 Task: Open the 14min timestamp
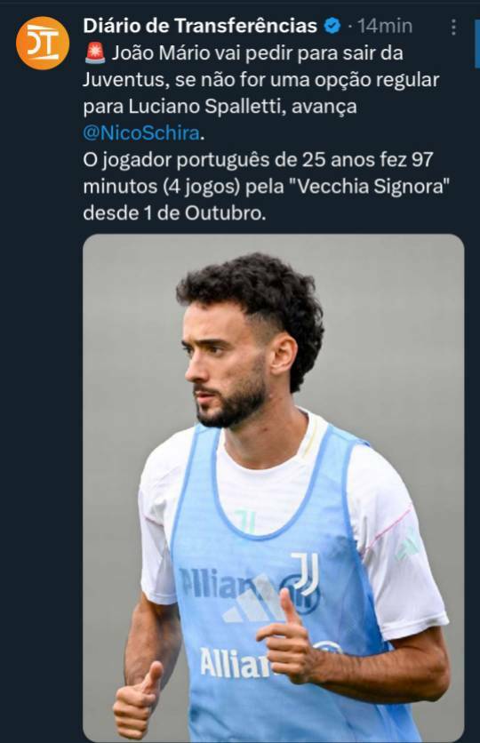[385, 26]
